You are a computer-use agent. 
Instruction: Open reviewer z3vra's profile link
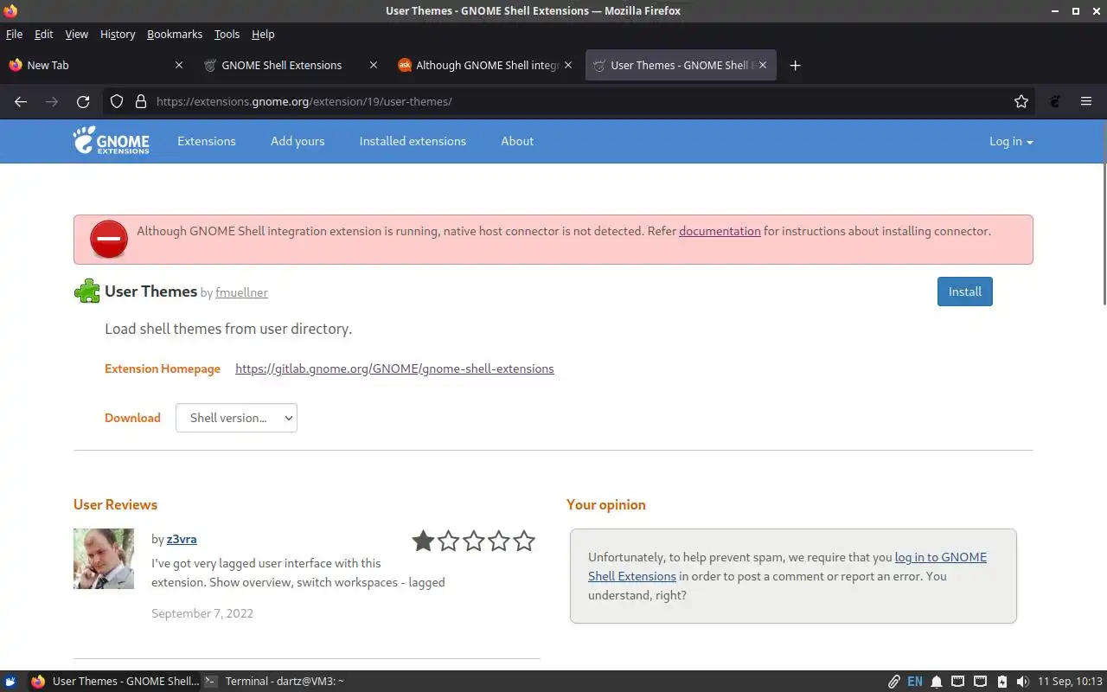coord(182,539)
